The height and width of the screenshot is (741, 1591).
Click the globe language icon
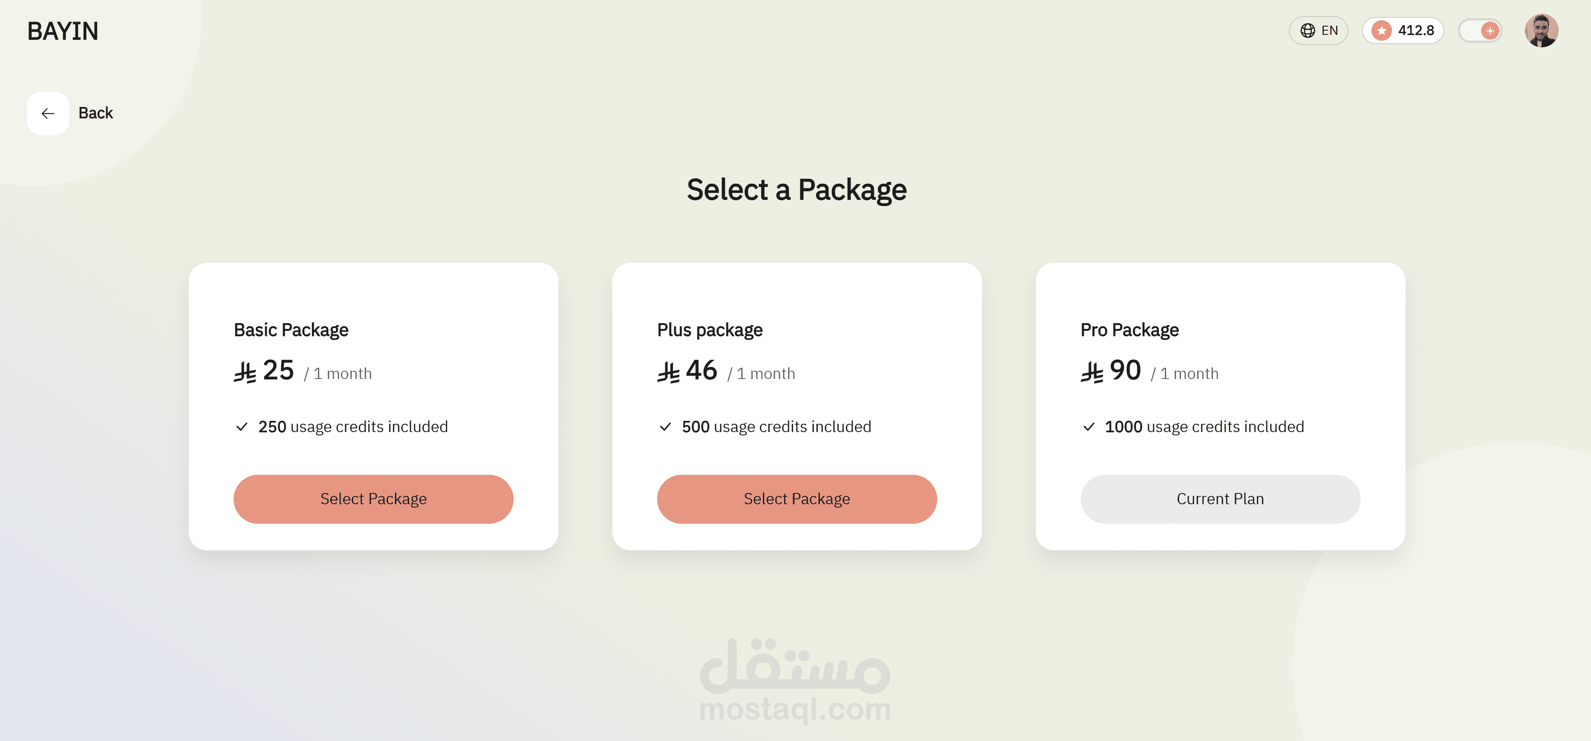coord(1307,31)
